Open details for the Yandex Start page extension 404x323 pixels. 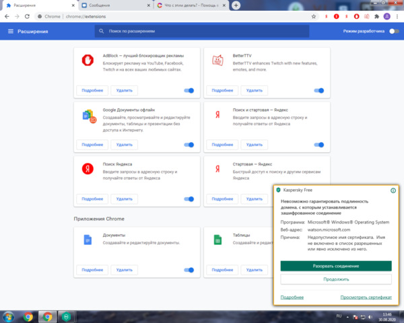(x=222, y=199)
